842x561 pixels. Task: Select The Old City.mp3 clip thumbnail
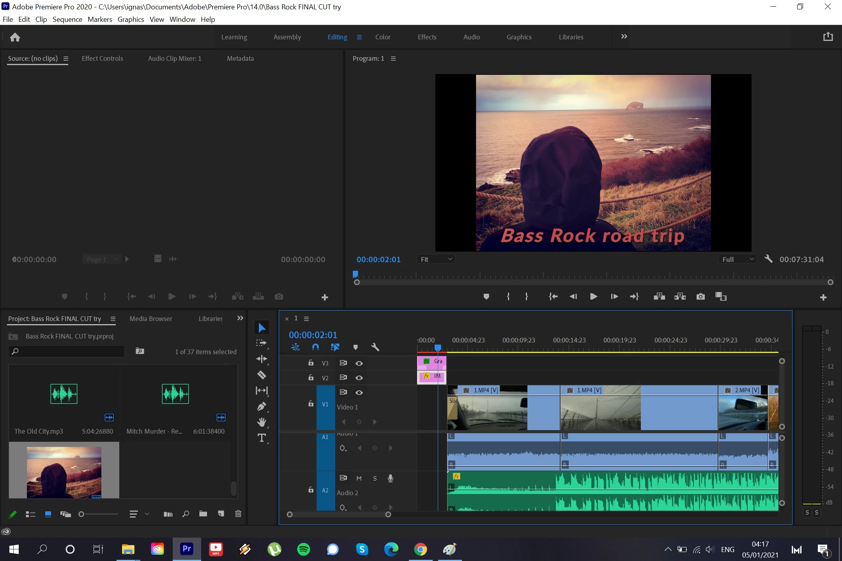click(64, 393)
